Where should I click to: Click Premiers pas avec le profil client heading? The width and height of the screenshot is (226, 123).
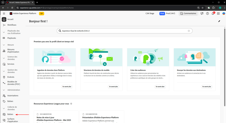click(x=54, y=42)
